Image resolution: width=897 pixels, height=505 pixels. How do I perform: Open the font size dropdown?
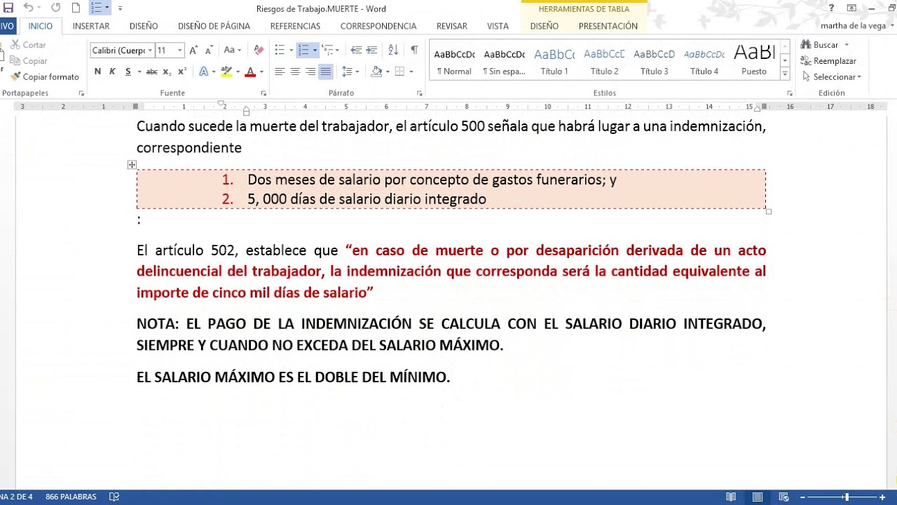coord(180,50)
